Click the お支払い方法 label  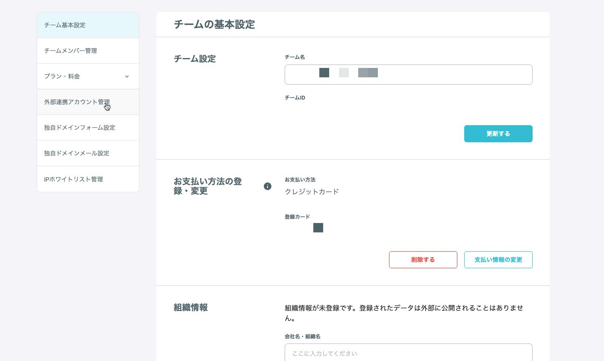pyautogui.click(x=300, y=180)
